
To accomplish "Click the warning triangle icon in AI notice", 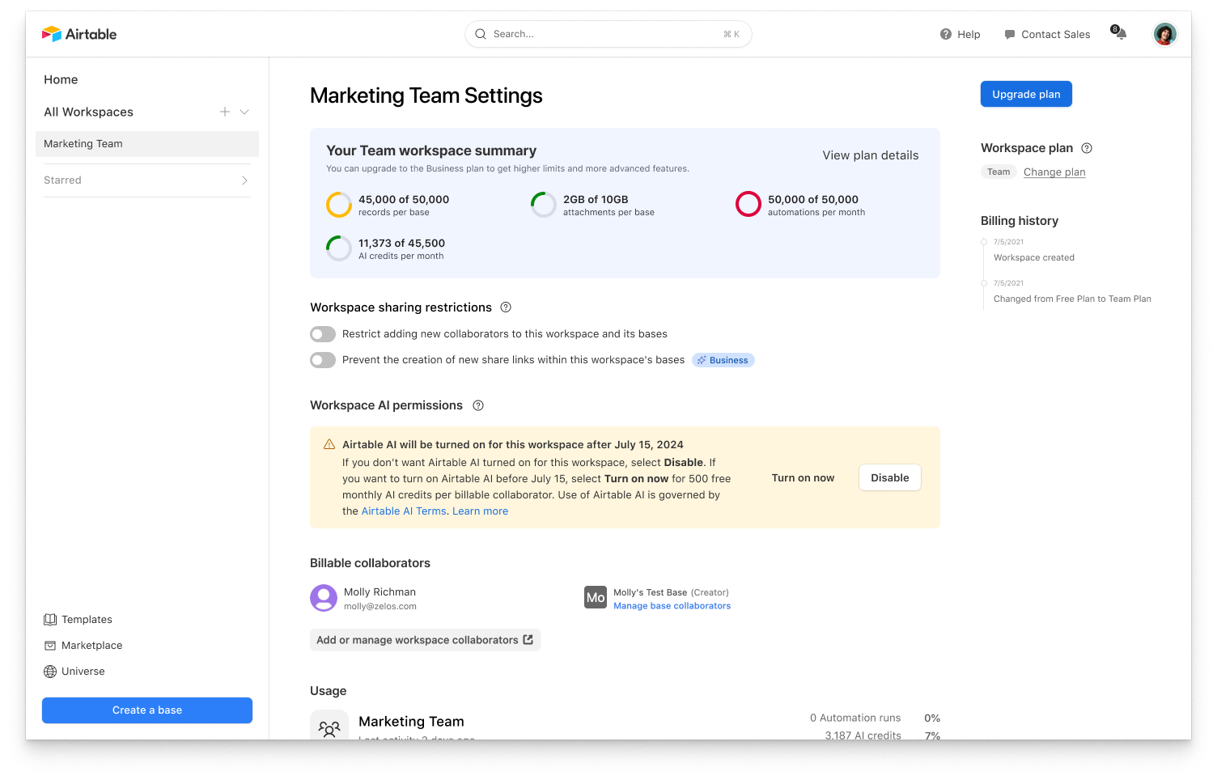I will coord(329,445).
